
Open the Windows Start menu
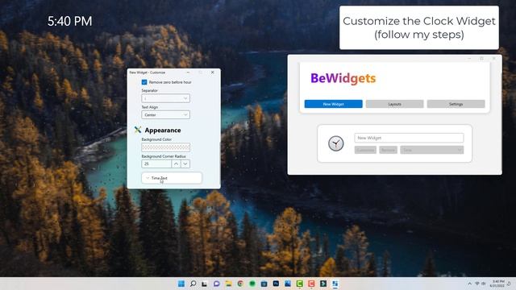tap(181, 284)
